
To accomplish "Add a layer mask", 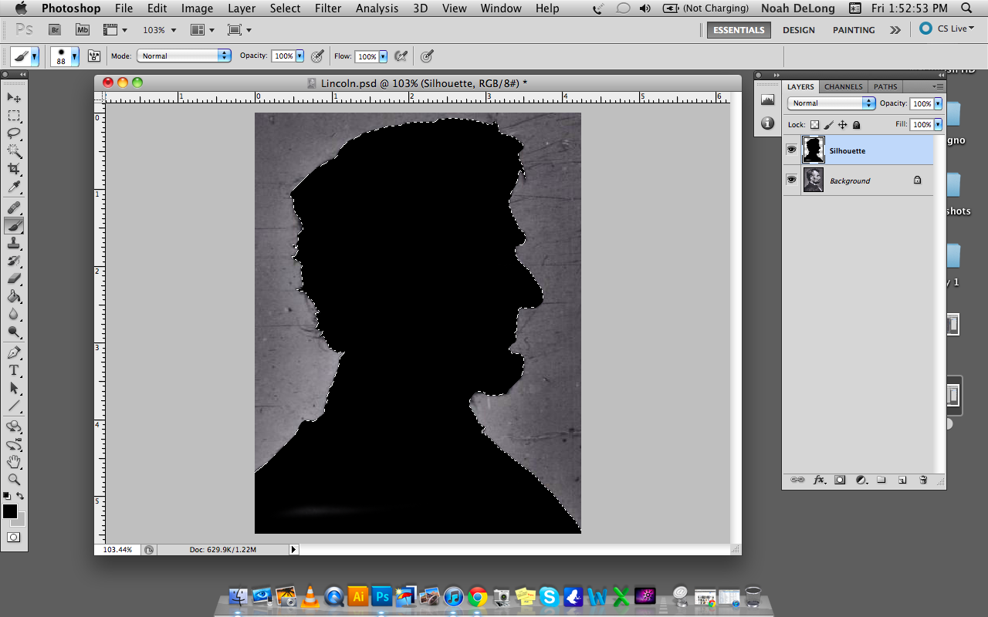I will point(840,480).
